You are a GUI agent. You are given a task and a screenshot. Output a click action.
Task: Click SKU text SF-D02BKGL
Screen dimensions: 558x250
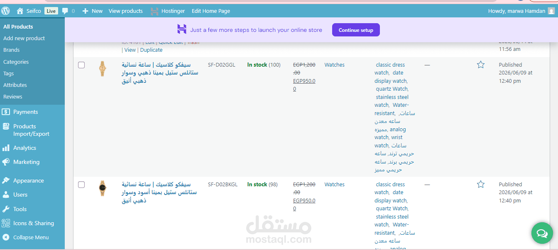223,185
